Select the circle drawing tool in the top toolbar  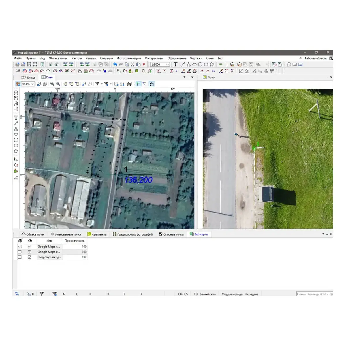coord(200,65)
